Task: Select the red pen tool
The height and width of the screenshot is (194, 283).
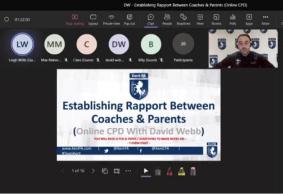Action: (170, 171)
